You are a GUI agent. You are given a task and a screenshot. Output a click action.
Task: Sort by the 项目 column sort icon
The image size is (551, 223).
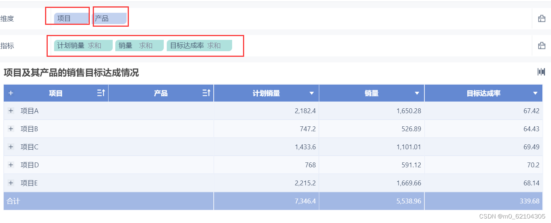pyautogui.click(x=101, y=93)
